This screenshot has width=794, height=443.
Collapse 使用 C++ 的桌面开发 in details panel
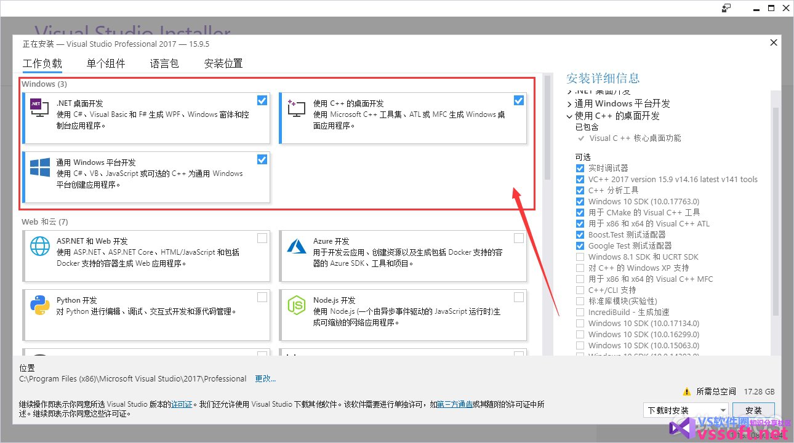coord(569,116)
